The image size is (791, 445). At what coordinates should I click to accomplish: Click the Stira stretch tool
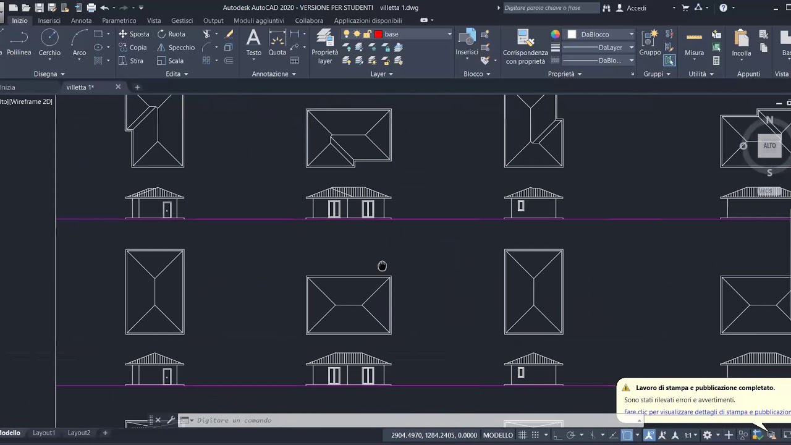point(131,61)
